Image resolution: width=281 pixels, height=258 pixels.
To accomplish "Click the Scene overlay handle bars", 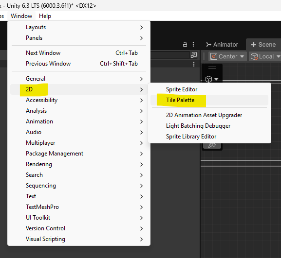I will (212, 68).
